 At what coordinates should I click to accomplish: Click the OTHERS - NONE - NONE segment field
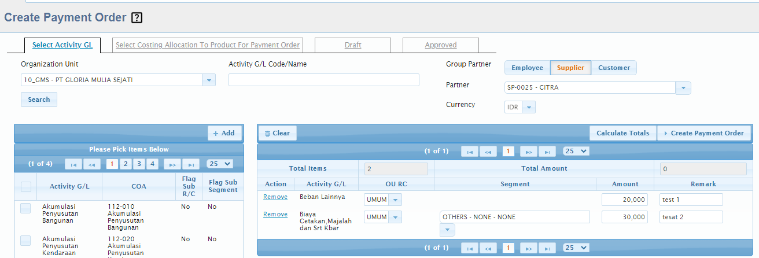coord(515,217)
